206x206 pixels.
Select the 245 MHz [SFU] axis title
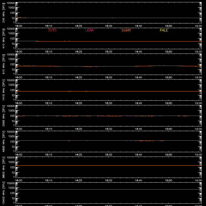point(3,13)
